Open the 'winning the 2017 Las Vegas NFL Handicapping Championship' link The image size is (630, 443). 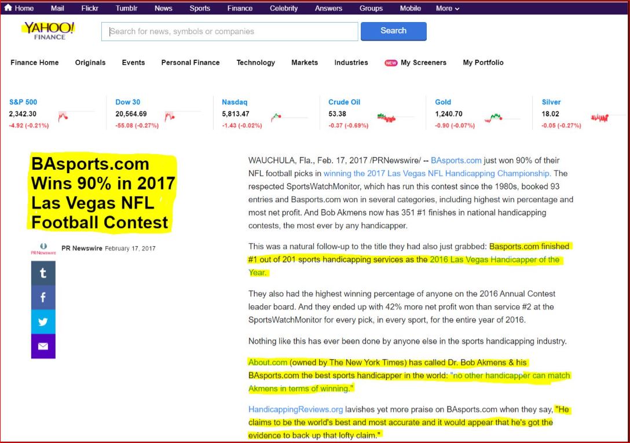437,174
